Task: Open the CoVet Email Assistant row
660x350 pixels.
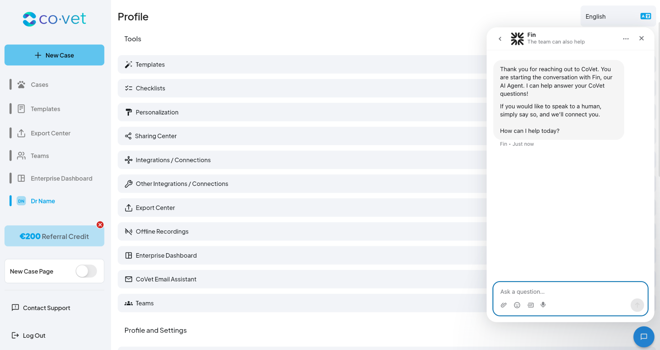Action: point(302,279)
